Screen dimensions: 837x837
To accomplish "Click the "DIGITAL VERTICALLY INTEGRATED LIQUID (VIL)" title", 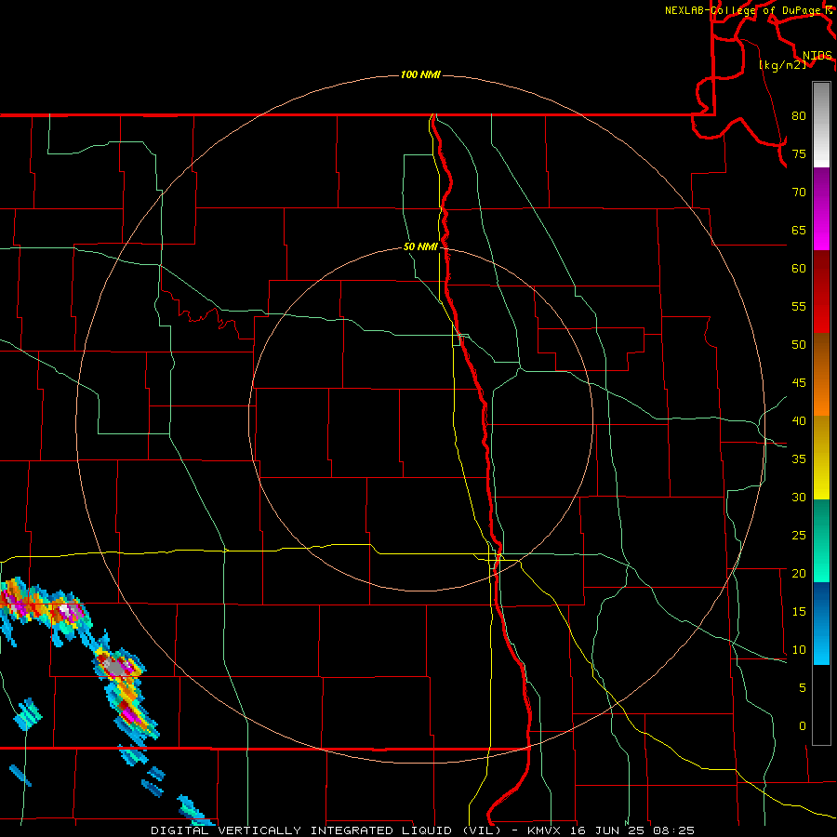I will [x=325, y=830].
